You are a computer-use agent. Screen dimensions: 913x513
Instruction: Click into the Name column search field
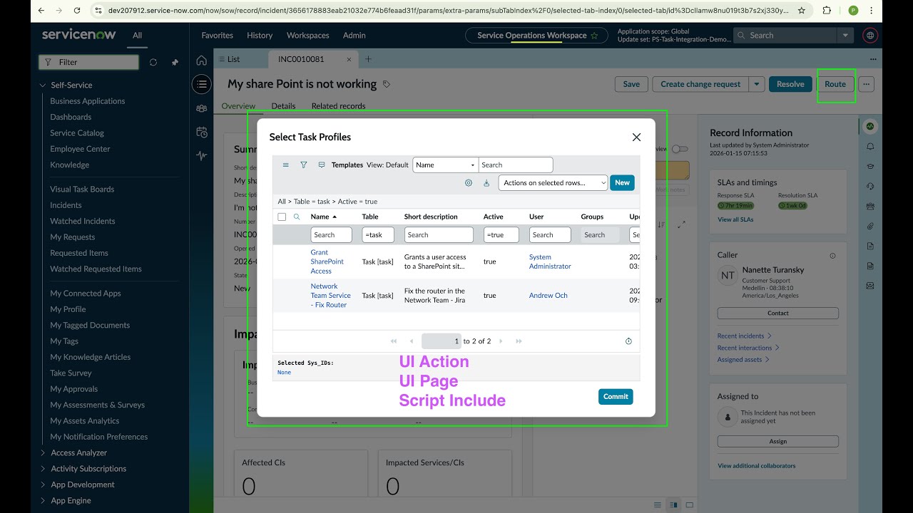click(331, 234)
